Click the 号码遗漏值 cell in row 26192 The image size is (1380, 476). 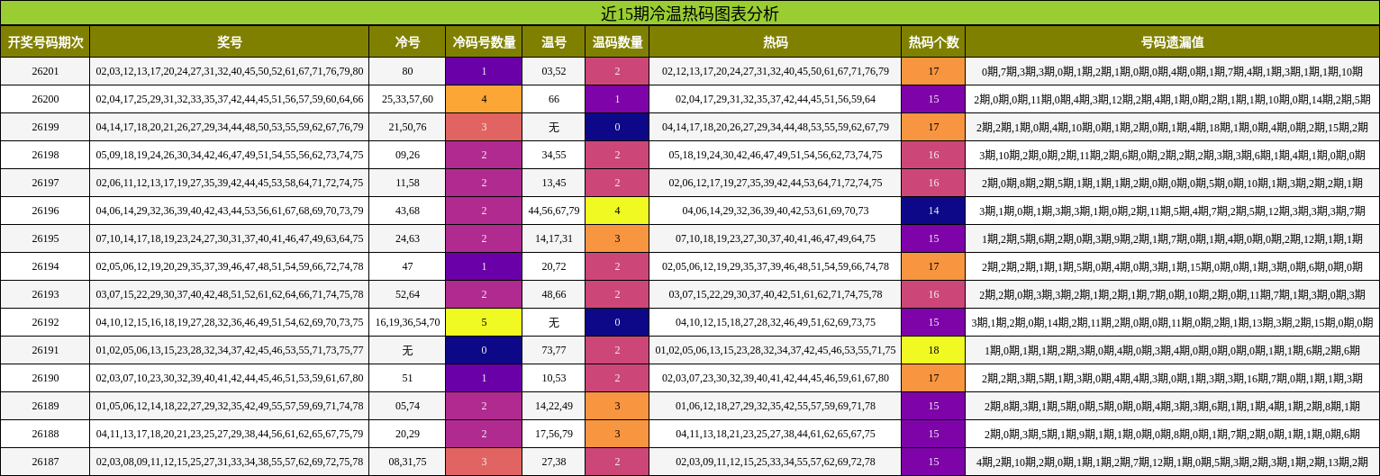point(1173,322)
